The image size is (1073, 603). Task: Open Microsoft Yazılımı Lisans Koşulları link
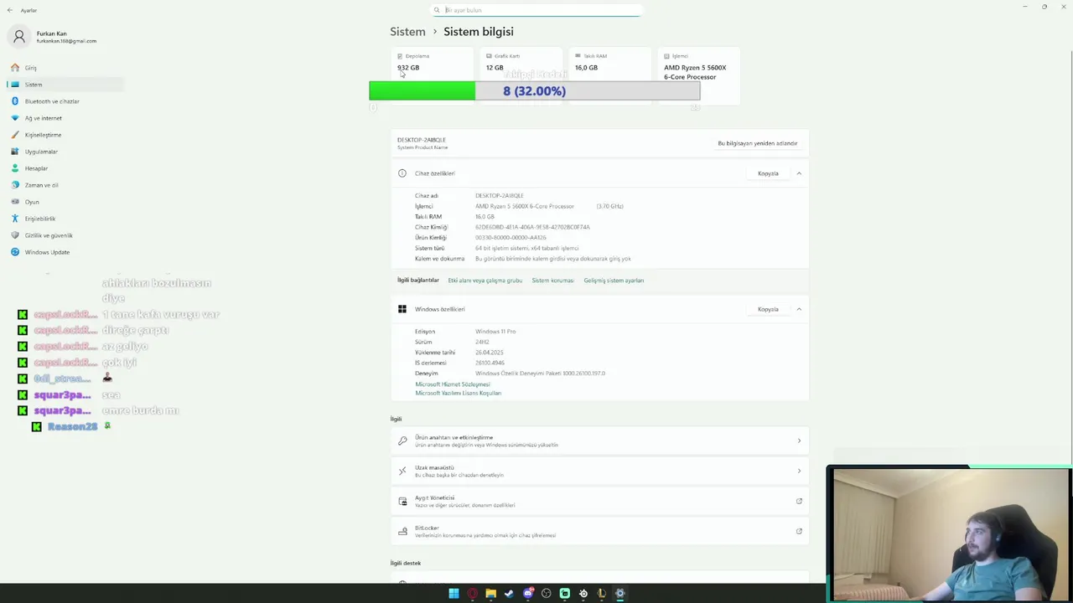tap(458, 393)
